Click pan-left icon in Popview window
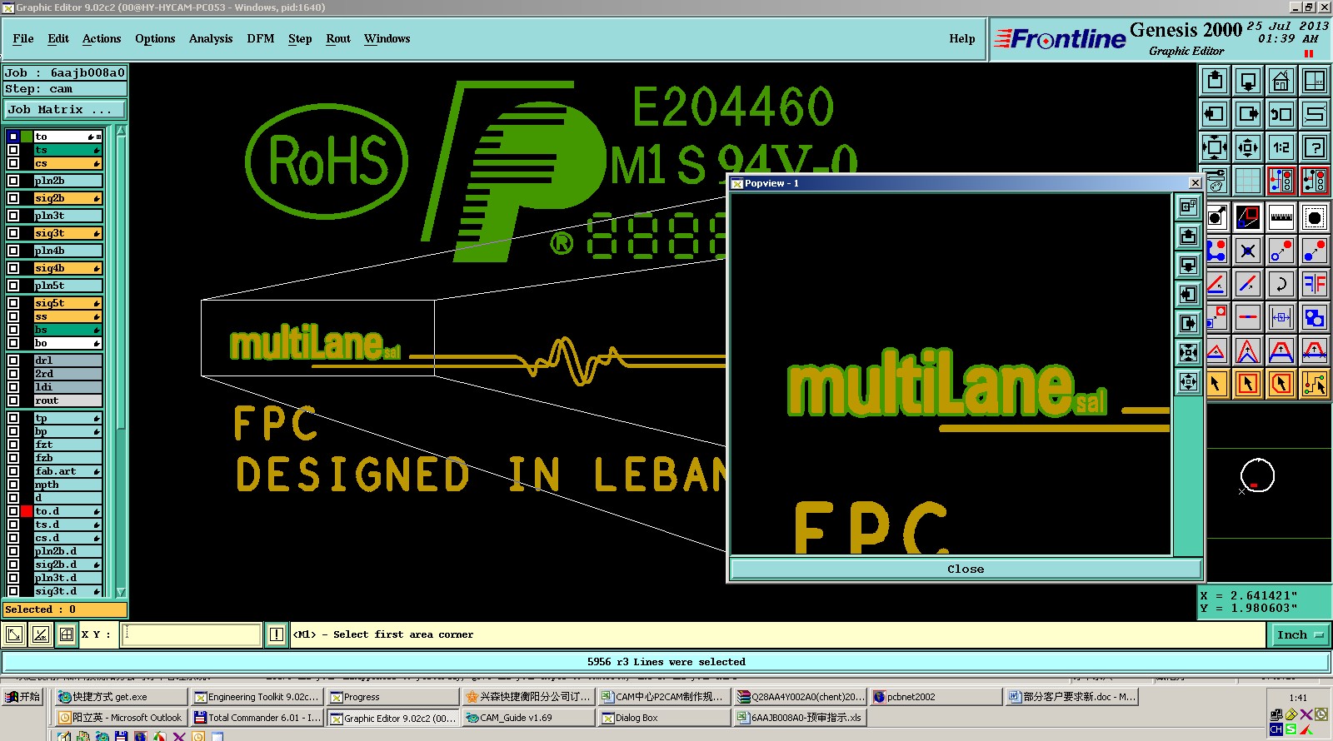1333x741 pixels. [x=1188, y=295]
